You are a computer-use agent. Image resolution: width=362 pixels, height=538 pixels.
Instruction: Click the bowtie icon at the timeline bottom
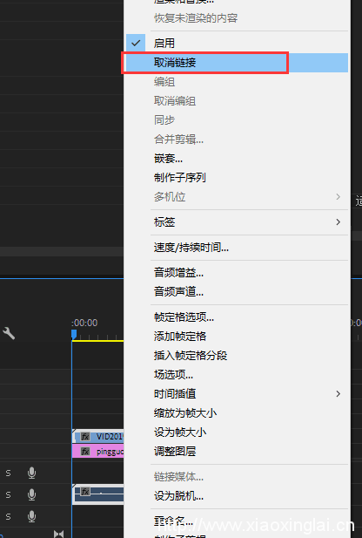(58, 534)
